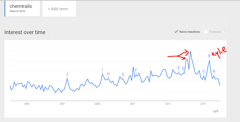The image size is (240, 122).
Task: Click news headline marker F
Action: [x=136, y=70]
